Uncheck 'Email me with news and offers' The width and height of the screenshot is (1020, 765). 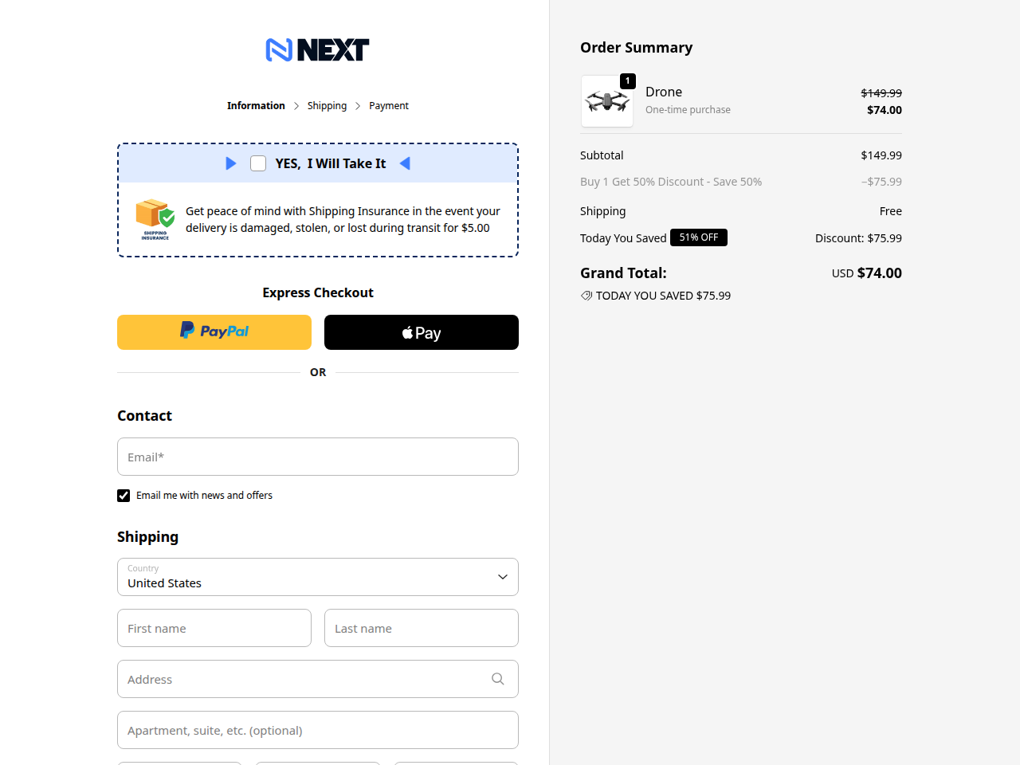click(x=124, y=496)
